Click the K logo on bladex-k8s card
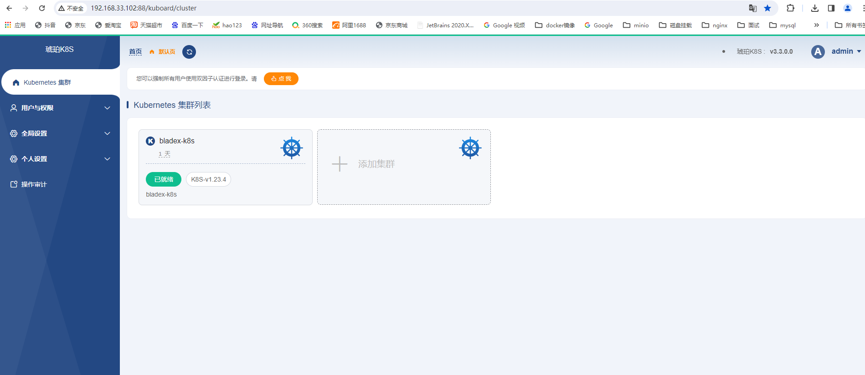This screenshot has width=865, height=375. (x=150, y=141)
